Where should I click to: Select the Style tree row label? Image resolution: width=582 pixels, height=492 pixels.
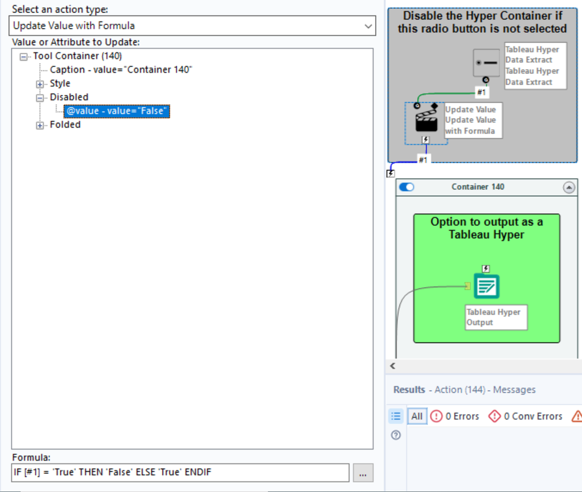(60, 83)
